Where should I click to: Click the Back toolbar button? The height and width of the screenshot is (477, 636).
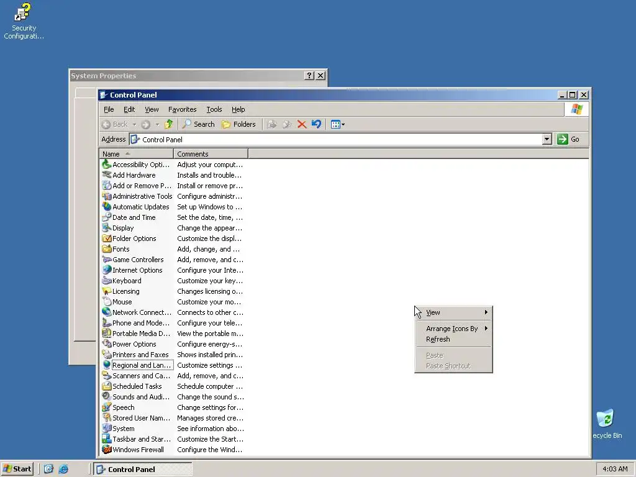[x=115, y=124]
